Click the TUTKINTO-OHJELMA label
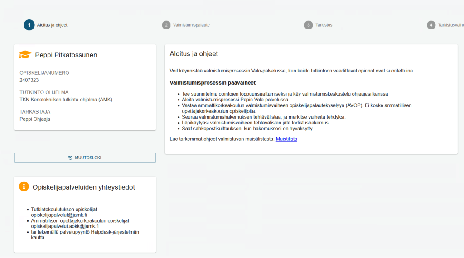The image size is (464, 258). point(44,92)
